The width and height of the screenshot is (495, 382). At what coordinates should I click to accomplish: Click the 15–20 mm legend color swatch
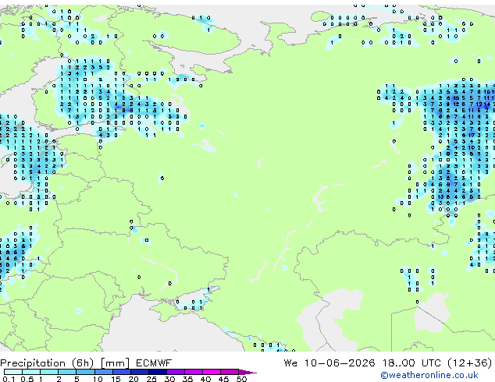click(121, 372)
